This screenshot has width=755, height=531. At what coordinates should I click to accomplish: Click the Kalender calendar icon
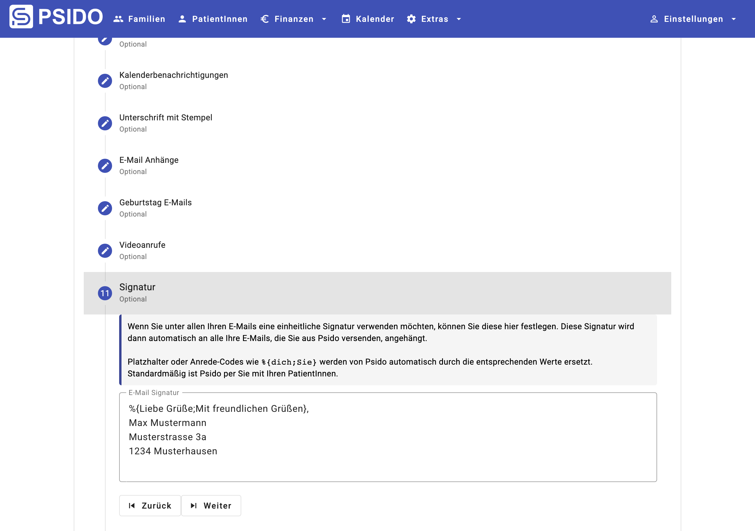click(346, 19)
